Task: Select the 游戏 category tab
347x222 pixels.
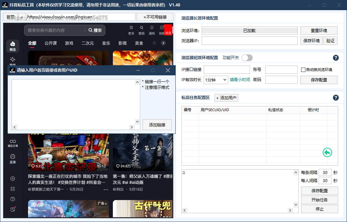Action: point(69,43)
